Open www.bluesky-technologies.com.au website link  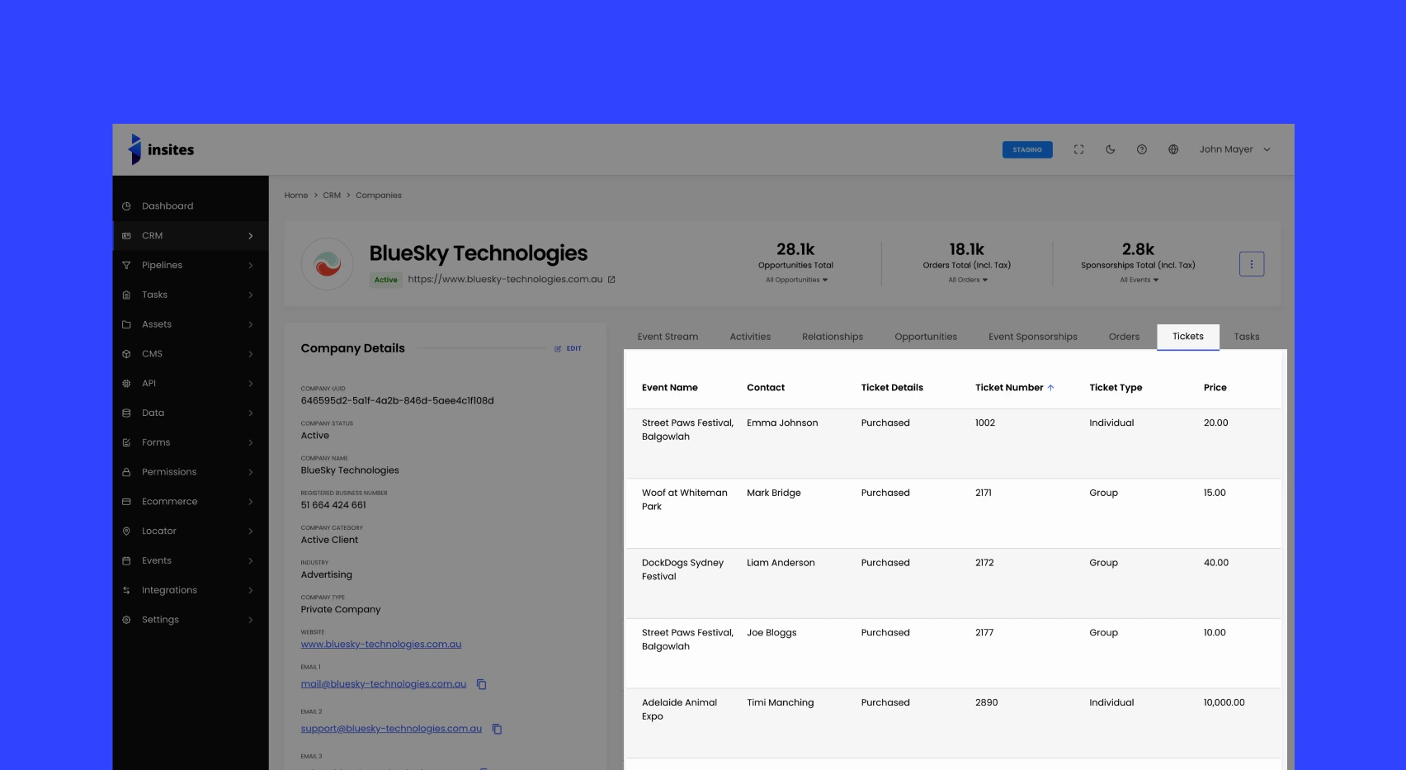click(381, 645)
